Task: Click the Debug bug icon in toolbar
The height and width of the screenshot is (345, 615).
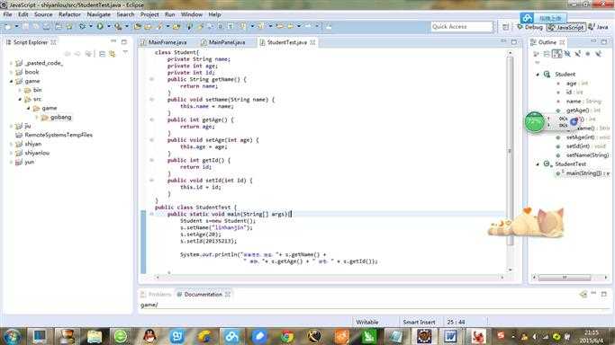Action: [x=82, y=26]
